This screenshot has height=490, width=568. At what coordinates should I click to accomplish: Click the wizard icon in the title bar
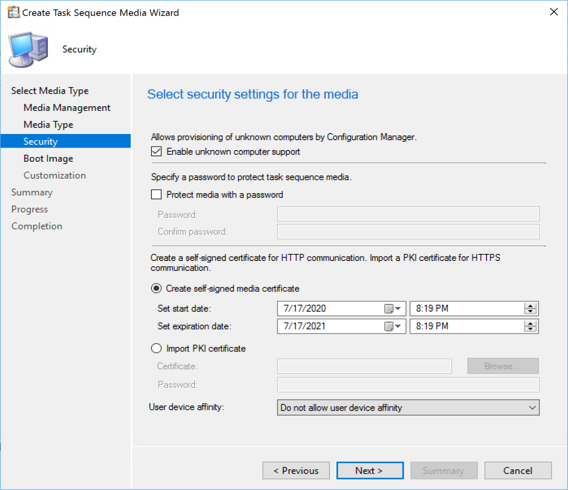[13, 12]
